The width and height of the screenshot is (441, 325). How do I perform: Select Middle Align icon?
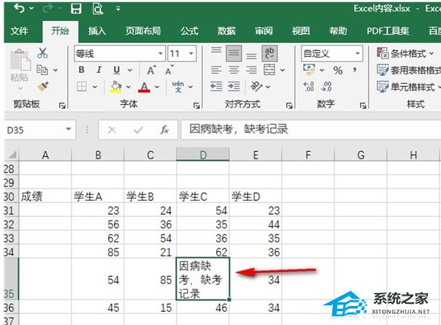[x=234, y=53]
